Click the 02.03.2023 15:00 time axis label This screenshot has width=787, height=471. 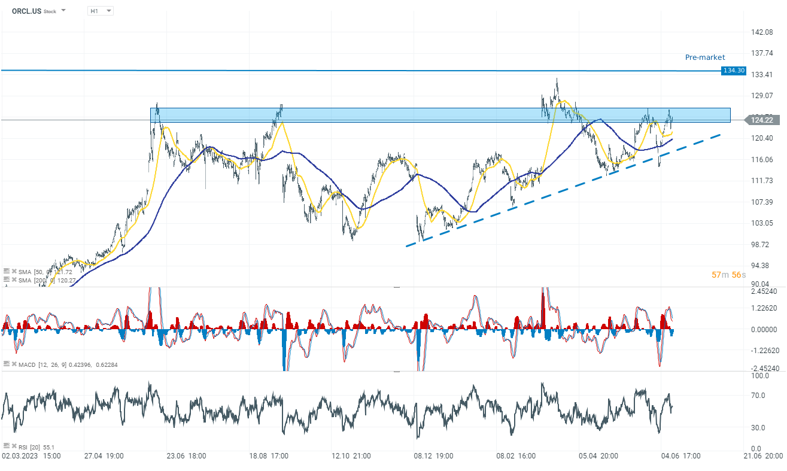(x=32, y=456)
